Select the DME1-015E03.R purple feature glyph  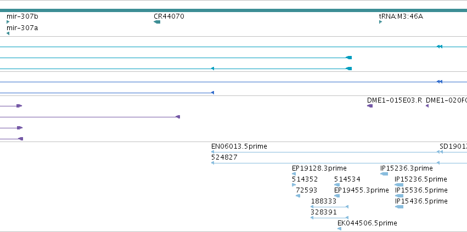[x=370, y=106]
